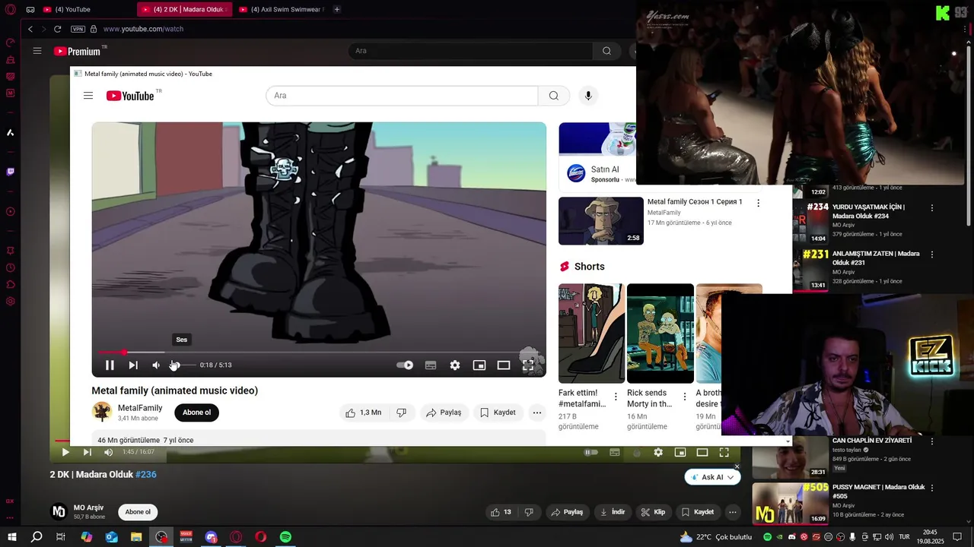Open Twitch from Opera sidebar
Image resolution: width=974 pixels, height=547 pixels.
[10, 172]
